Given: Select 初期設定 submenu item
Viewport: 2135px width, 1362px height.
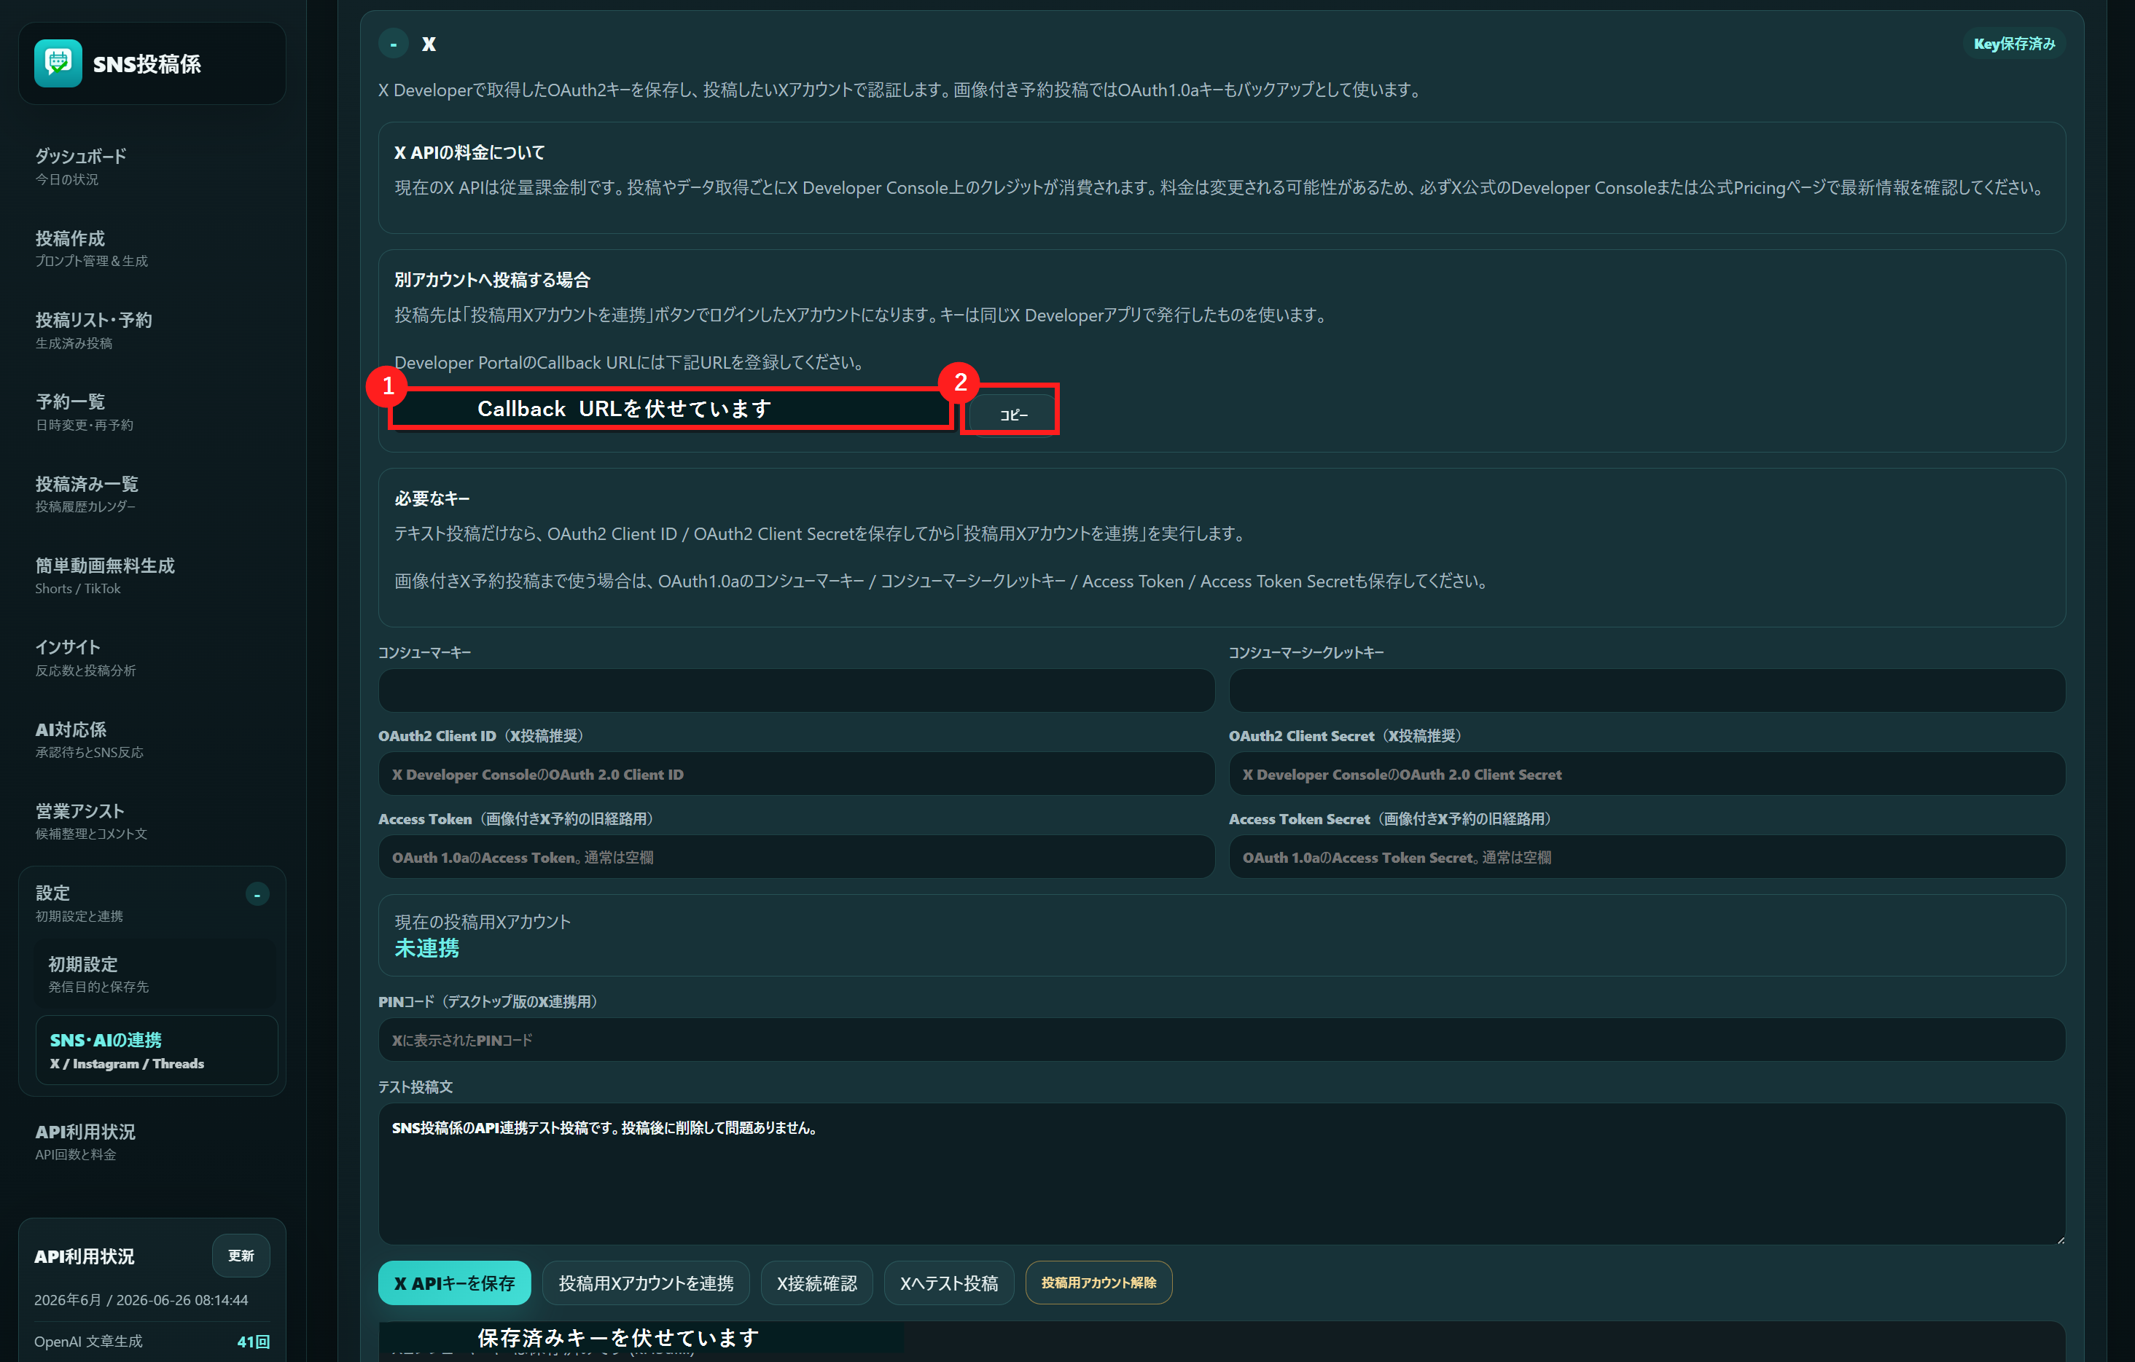Looking at the screenshot, I should (156, 973).
